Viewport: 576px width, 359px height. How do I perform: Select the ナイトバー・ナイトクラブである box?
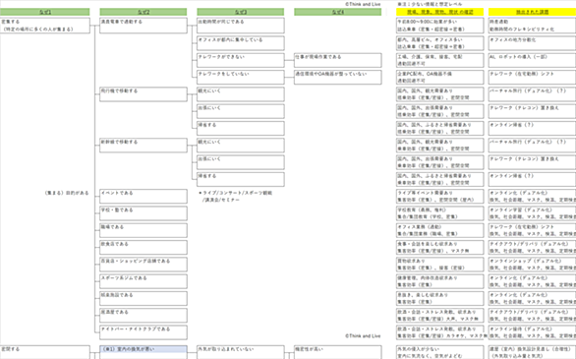point(144,332)
